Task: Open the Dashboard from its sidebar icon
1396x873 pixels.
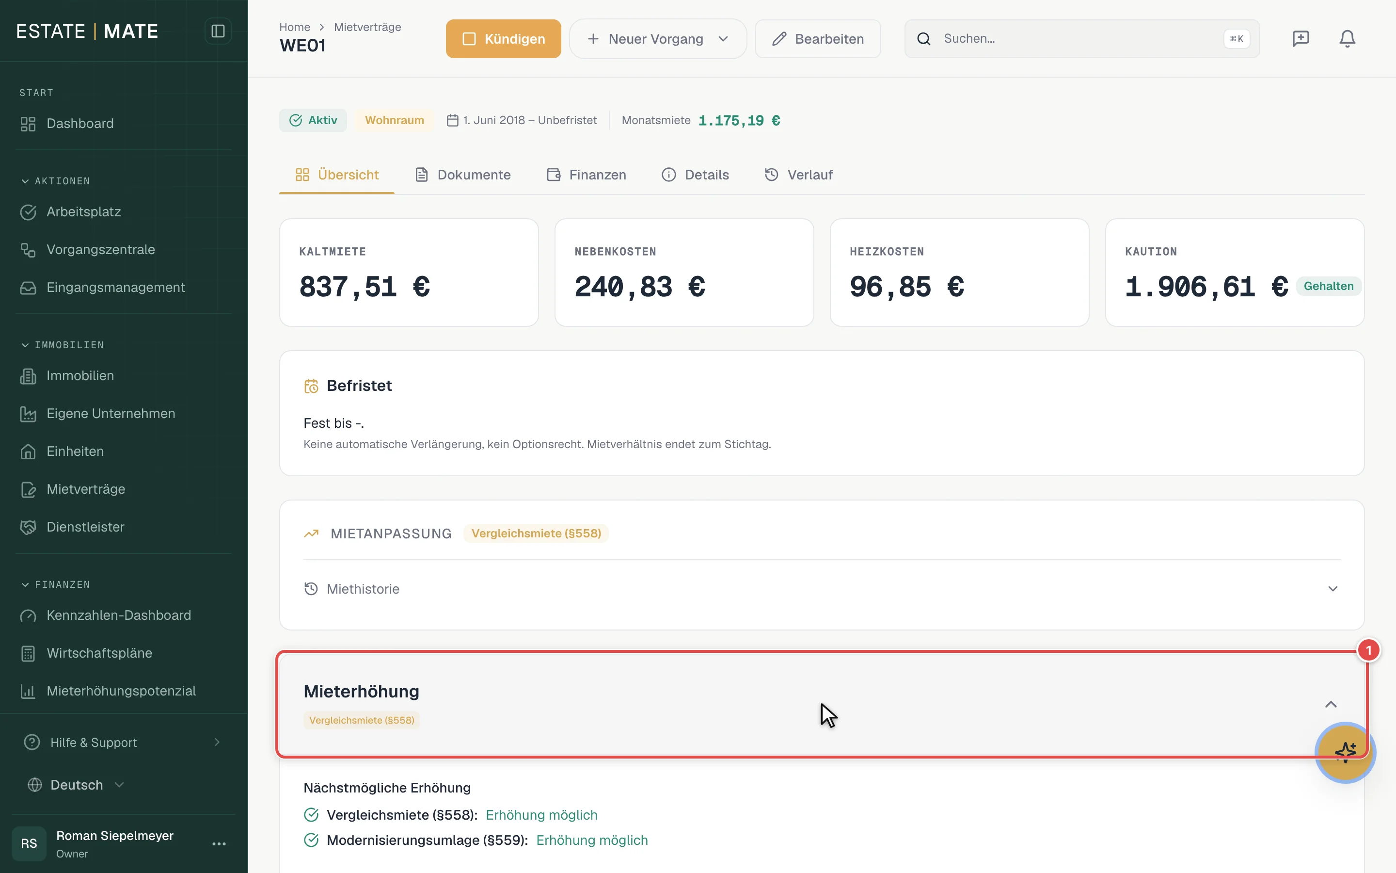Action: coord(28,124)
